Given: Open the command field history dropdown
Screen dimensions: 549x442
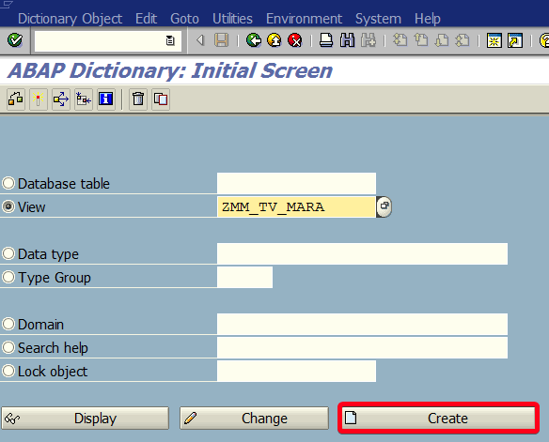Looking at the screenshot, I should [170, 40].
